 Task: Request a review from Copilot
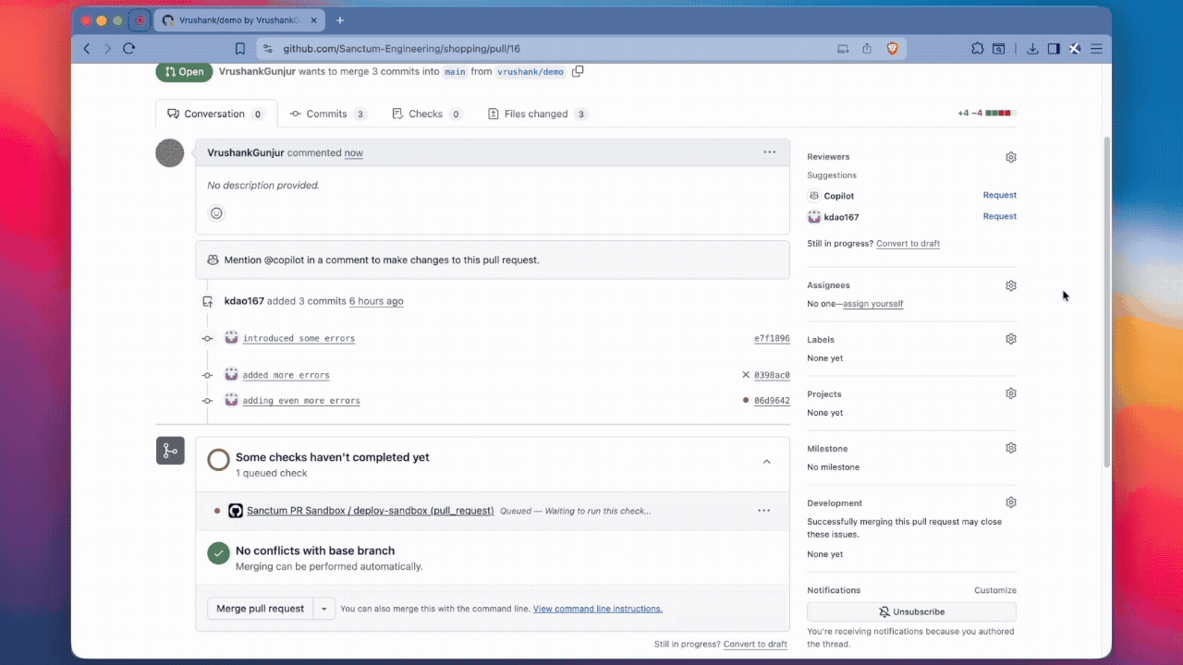(x=999, y=195)
